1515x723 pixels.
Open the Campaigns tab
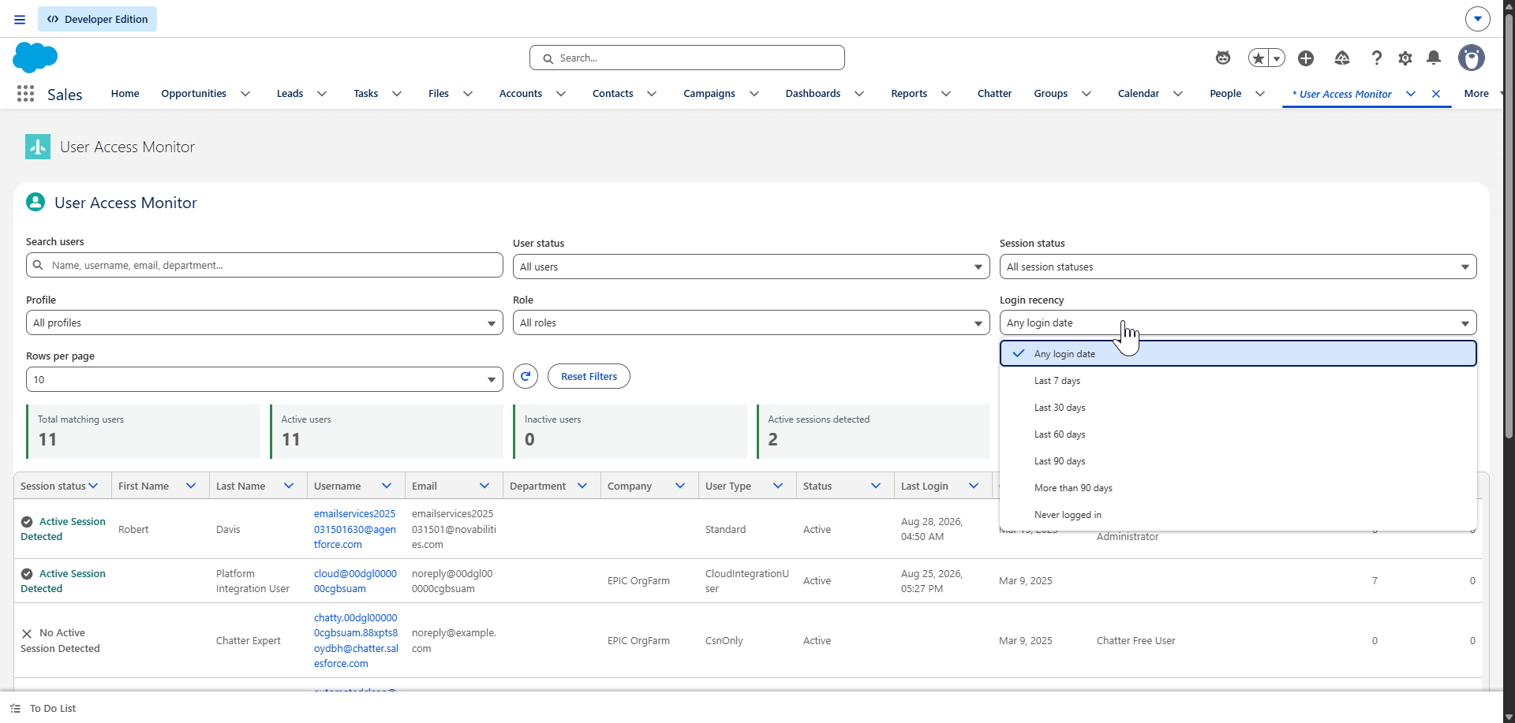709,93
